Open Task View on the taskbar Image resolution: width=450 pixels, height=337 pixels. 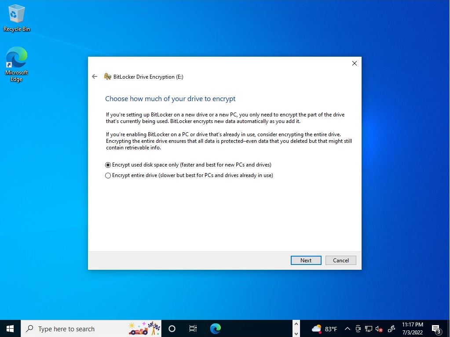point(193,328)
